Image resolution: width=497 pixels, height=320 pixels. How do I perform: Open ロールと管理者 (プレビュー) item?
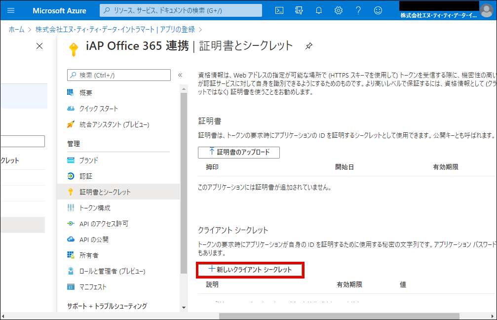coord(112,271)
